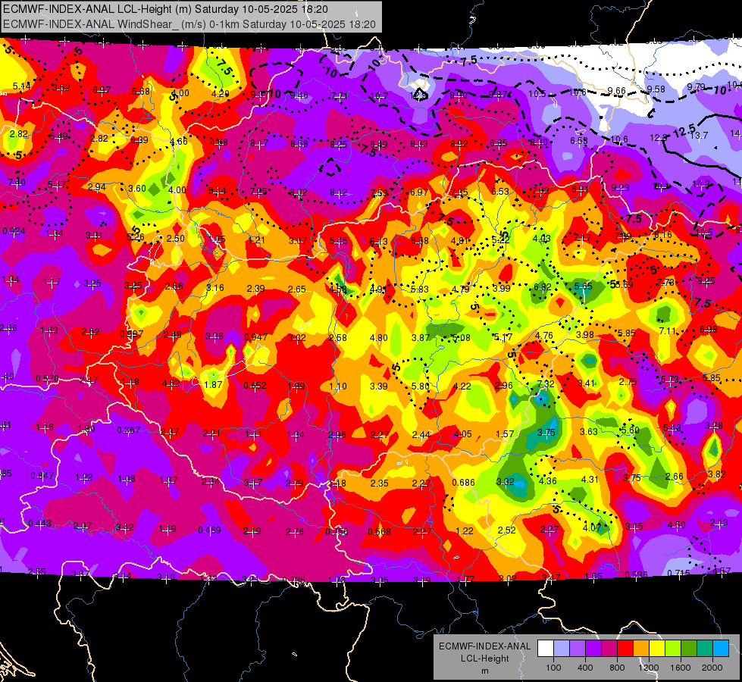Screen dimensions: 742x682
Task: Click the wind shear value 1.87
Action: click(x=213, y=384)
